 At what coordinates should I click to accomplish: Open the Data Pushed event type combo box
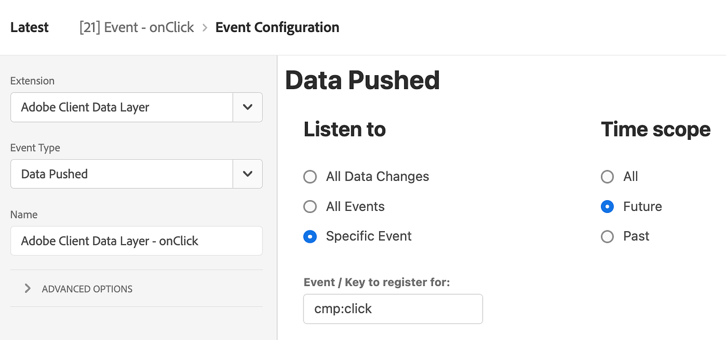122,174
